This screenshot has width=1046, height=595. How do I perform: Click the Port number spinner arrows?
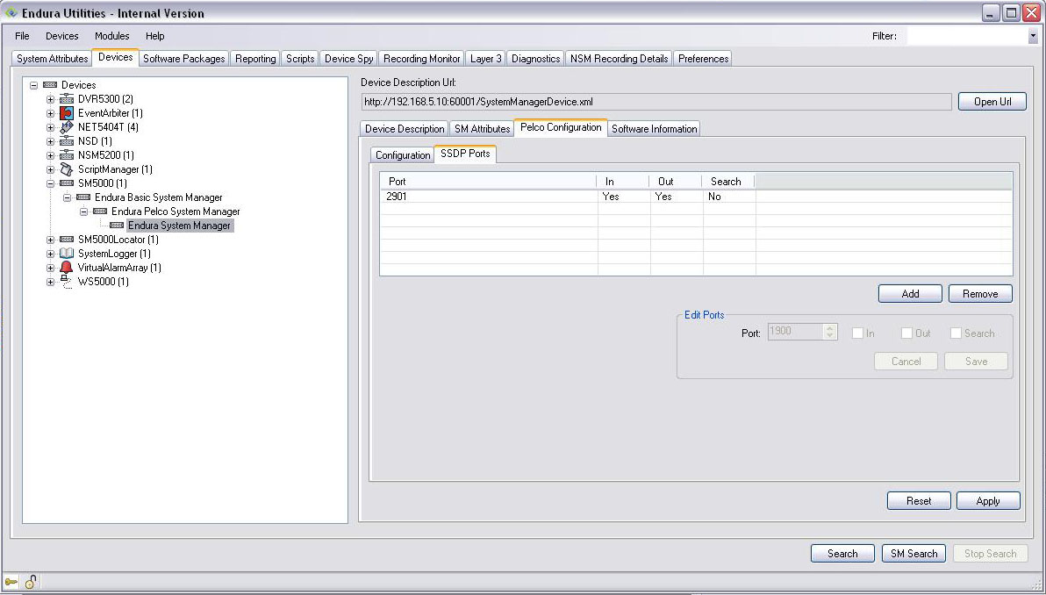pyautogui.click(x=830, y=333)
